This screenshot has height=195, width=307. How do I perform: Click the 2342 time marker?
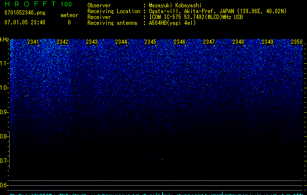[62, 41]
